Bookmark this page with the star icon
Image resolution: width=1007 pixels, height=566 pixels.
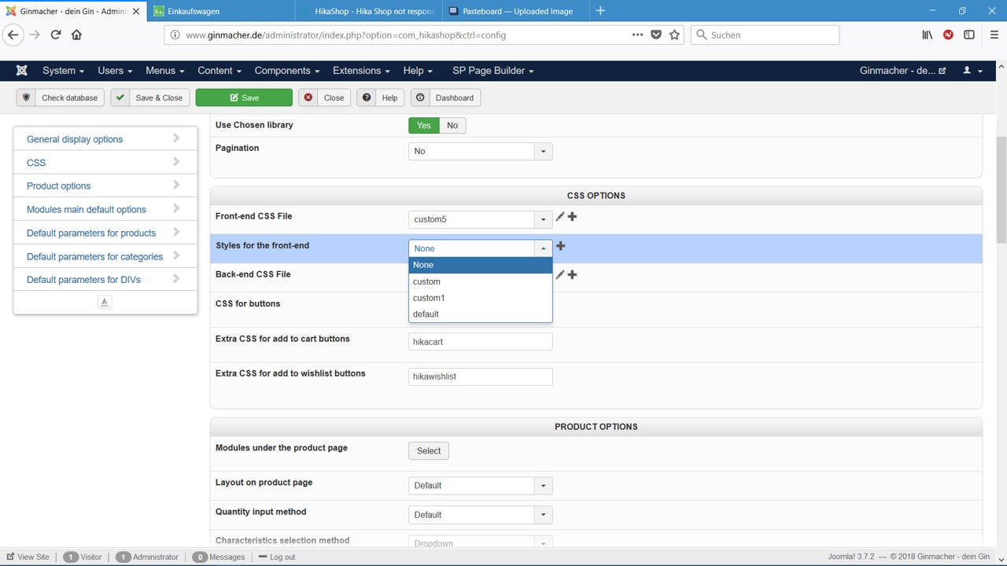coord(674,35)
